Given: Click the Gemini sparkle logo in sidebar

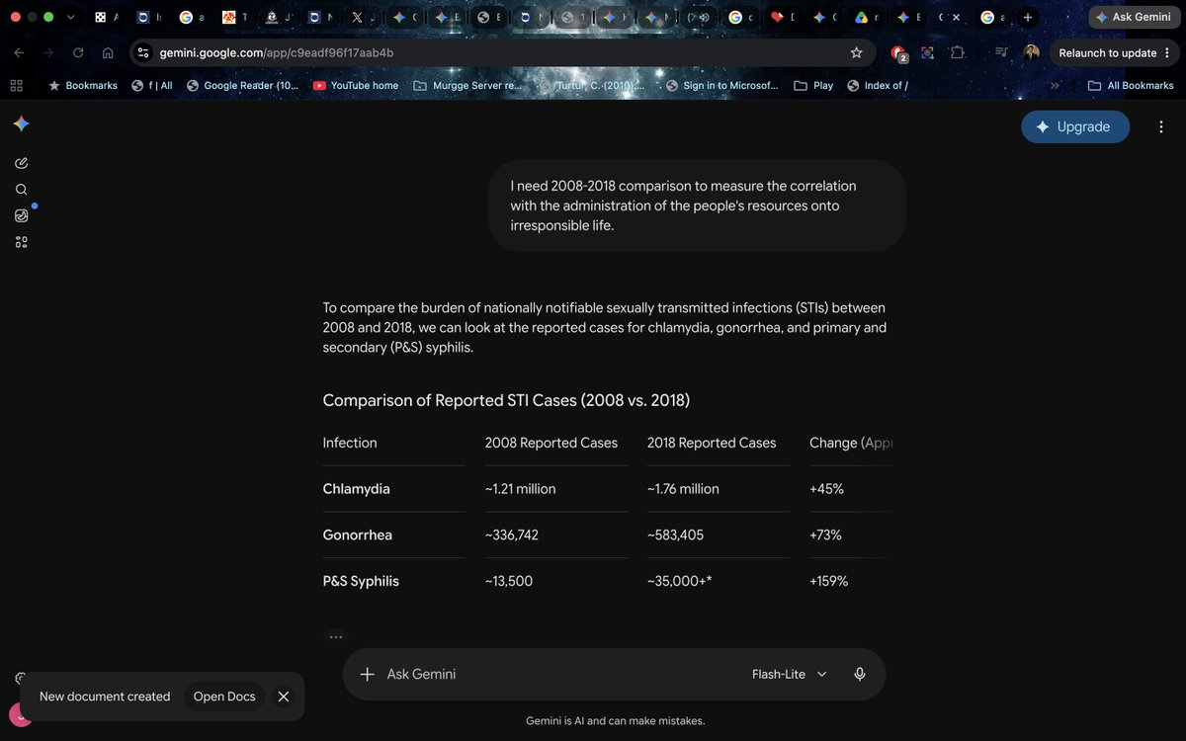Looking at the screenshot, I should click(22, 124).
